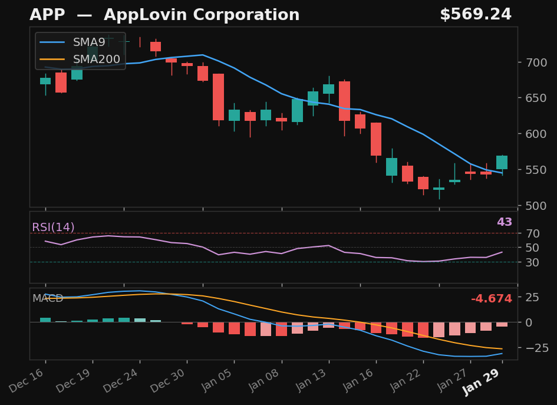Screen dimensions: 557x405
Task: Click the final green candlestick above Jan 29
Action: [x=502, y=162]
